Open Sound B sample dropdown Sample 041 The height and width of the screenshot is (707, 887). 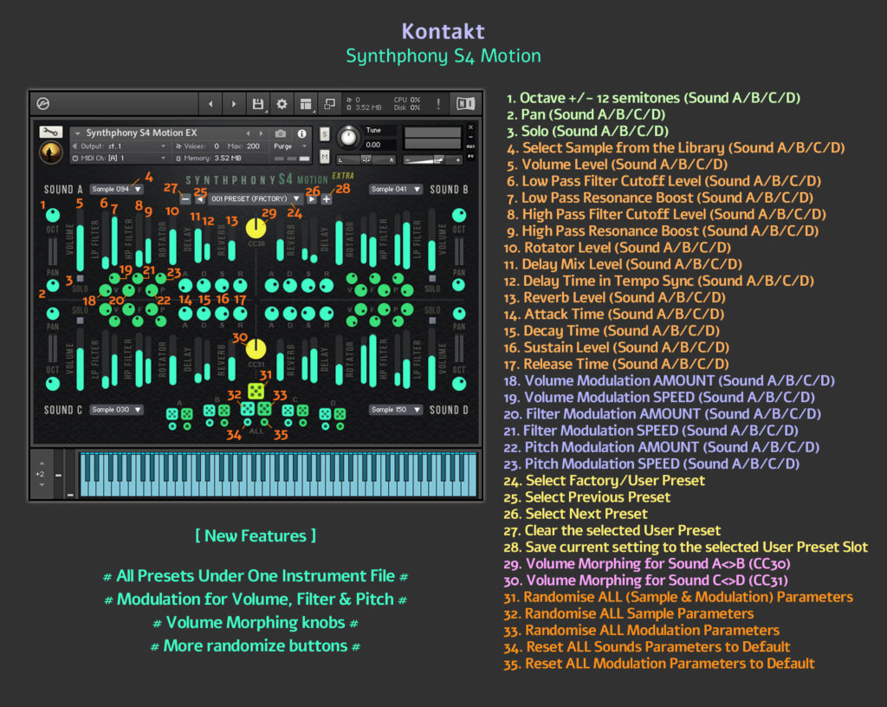tap(395, 189)
